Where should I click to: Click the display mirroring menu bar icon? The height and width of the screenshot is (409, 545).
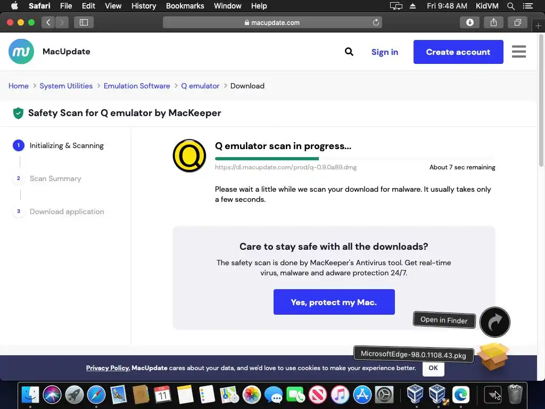pyautogui.click(x=396, y=6)
